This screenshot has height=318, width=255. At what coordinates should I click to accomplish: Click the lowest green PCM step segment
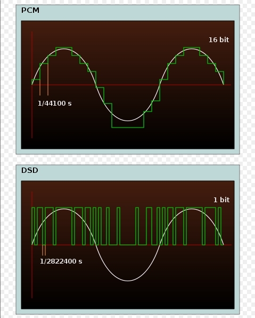click(x=128, y=128)
